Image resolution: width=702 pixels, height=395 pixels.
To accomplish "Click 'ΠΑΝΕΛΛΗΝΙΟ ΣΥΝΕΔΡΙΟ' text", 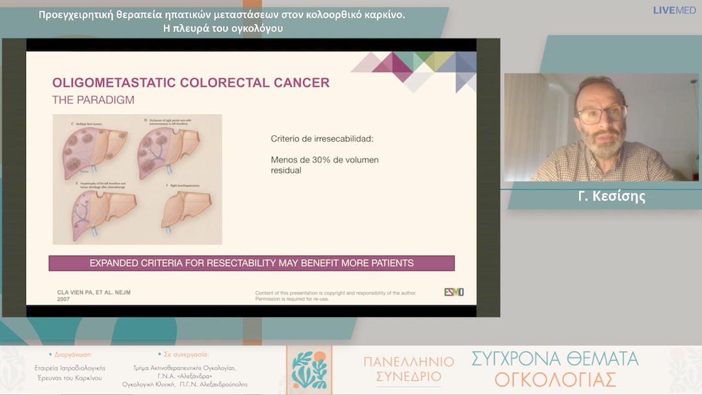I will [x=409, y=369].
